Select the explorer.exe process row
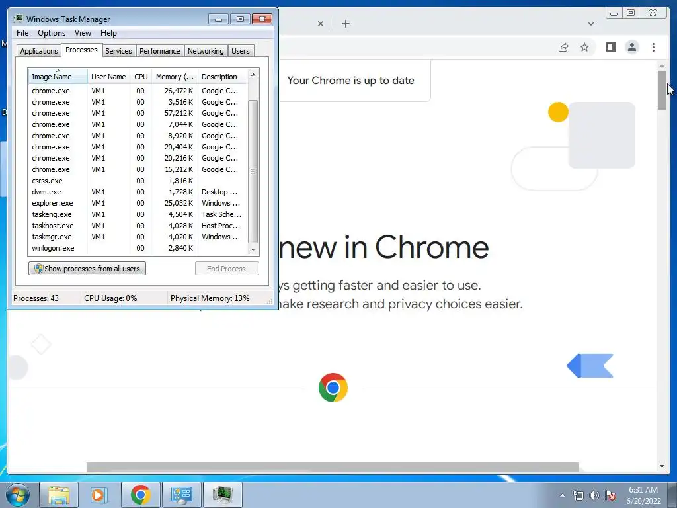The width and height of the screenshot is (677, 508). click(138, 203)
